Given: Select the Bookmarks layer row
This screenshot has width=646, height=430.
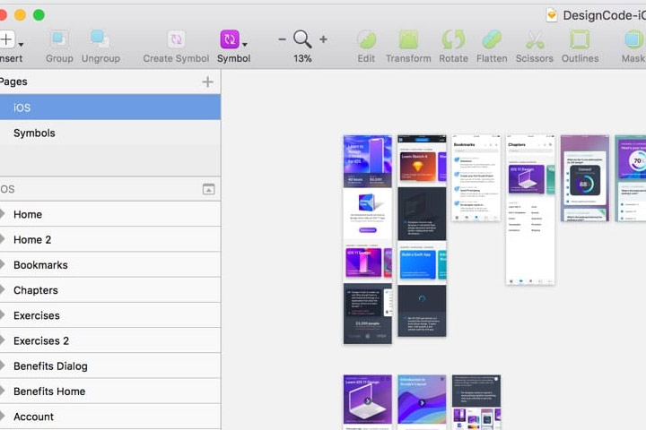Looking at the screenshot, I should [x=110, y=264].
